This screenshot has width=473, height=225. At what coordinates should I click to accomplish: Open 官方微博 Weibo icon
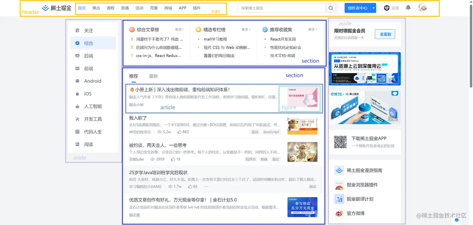pos(339,213)
